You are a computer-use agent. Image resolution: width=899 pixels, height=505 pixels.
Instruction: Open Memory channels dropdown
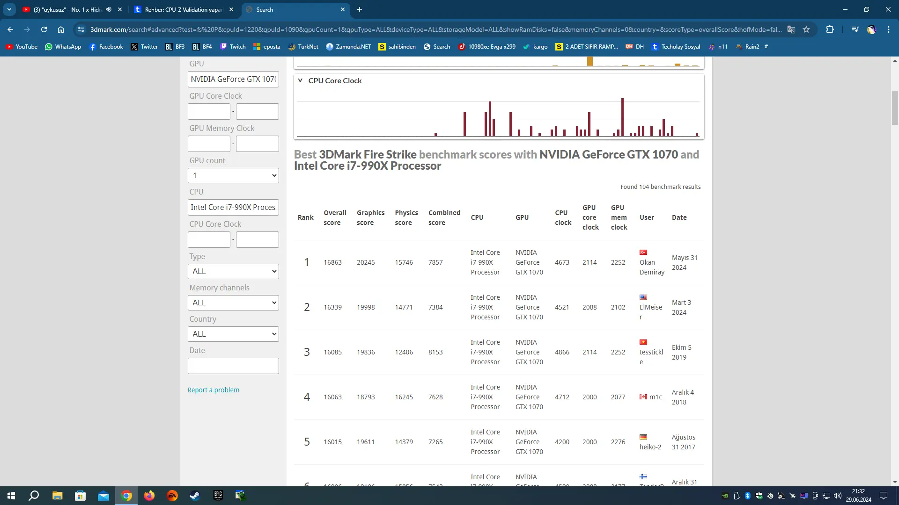click(x=233, y=303)
